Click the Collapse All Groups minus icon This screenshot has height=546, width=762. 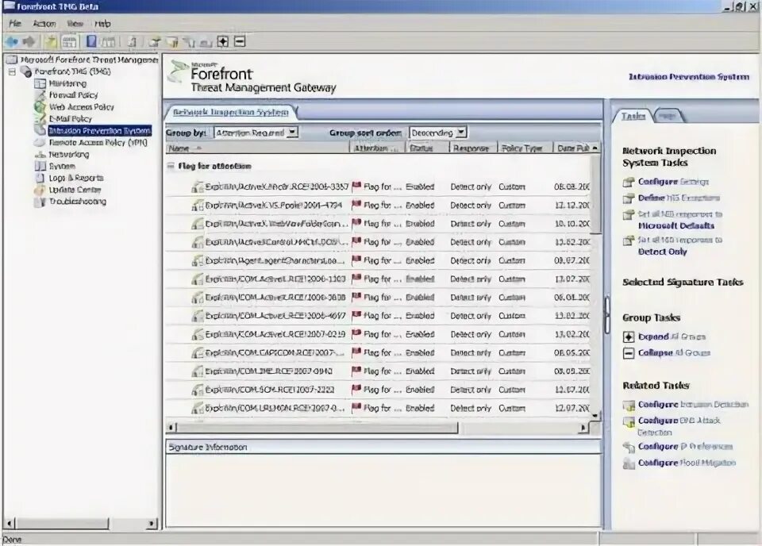(629, 353)
